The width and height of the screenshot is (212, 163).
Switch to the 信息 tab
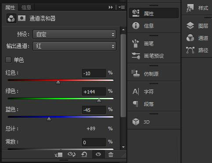pyautogui.click(x=26, y=7)
